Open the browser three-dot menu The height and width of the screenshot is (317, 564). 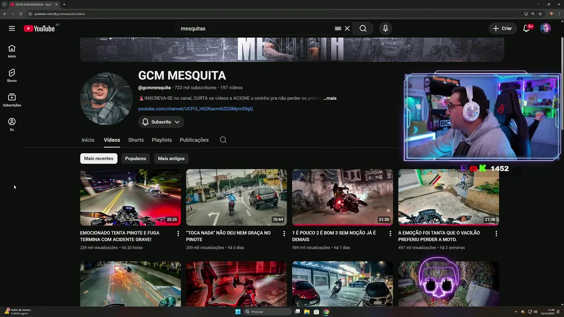point(560,14)
